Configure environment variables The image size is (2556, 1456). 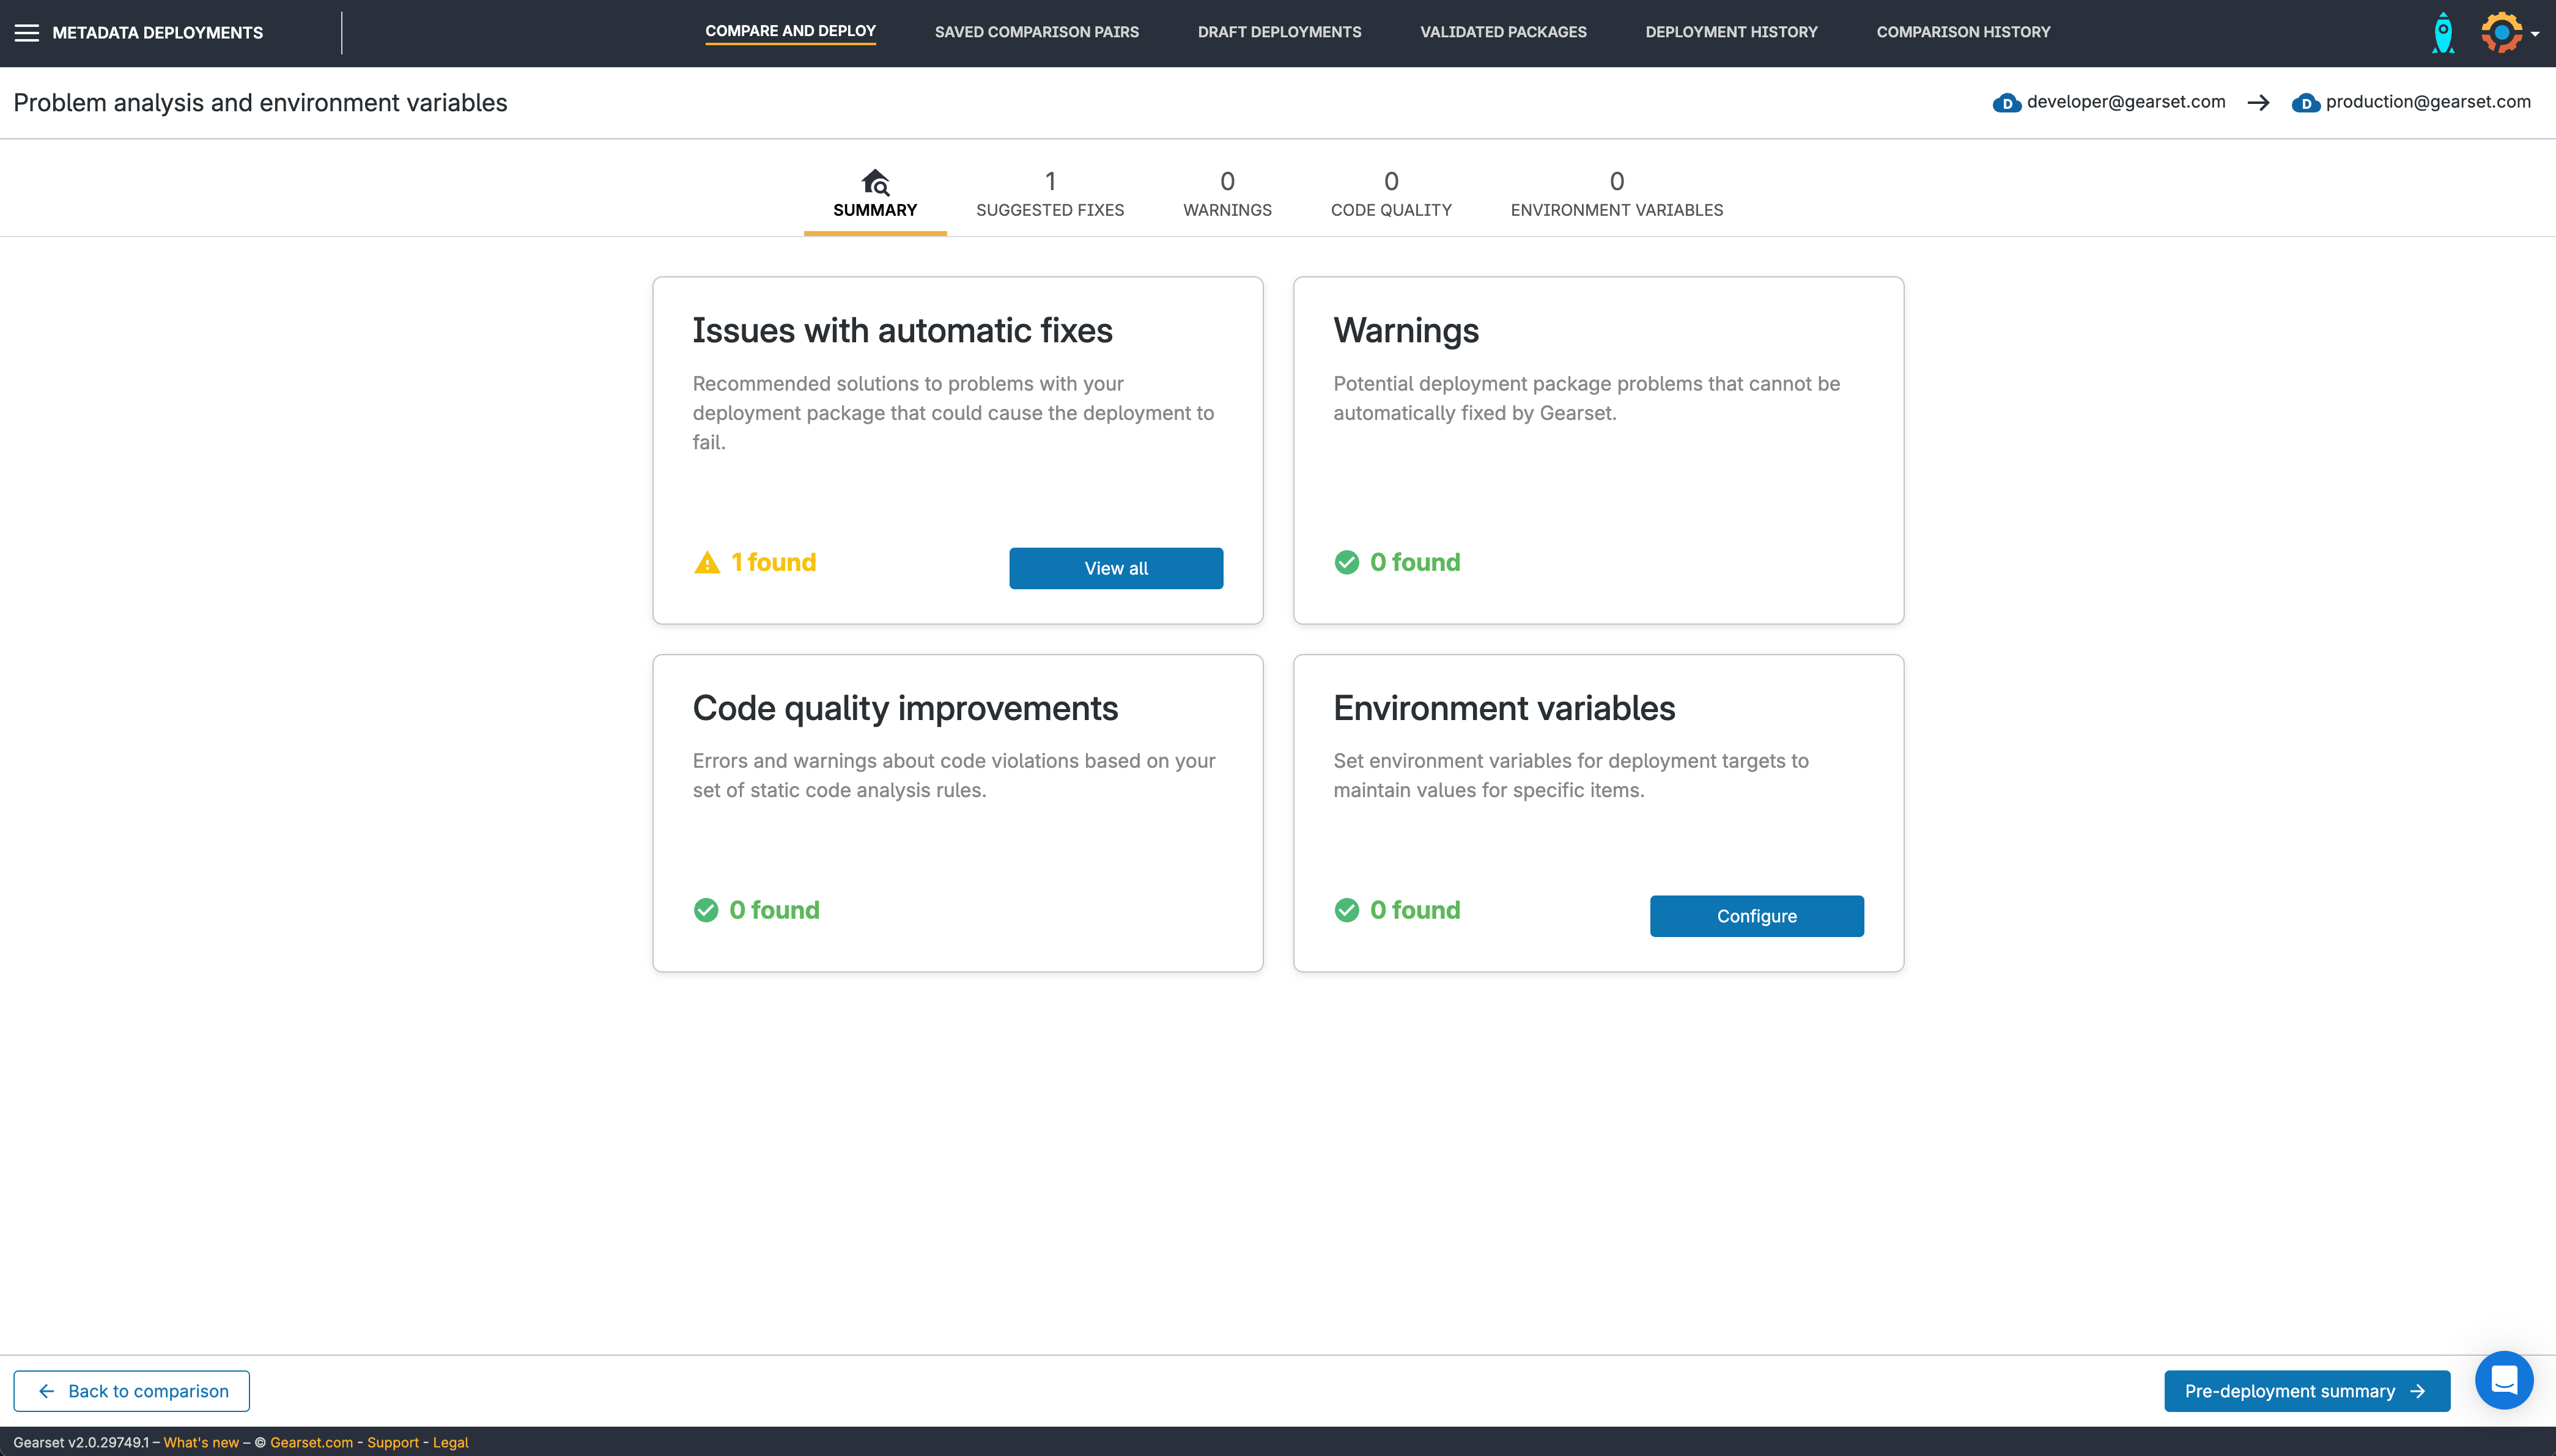tap(1756, 916)
